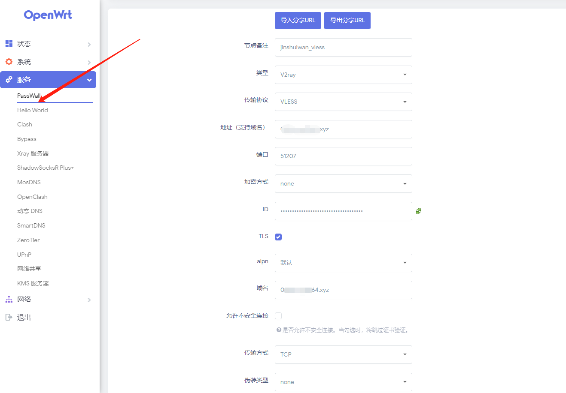Open the 类型 V2ray dropdown
The height and width of the screenshot is (393, 566).
(343, 75)
